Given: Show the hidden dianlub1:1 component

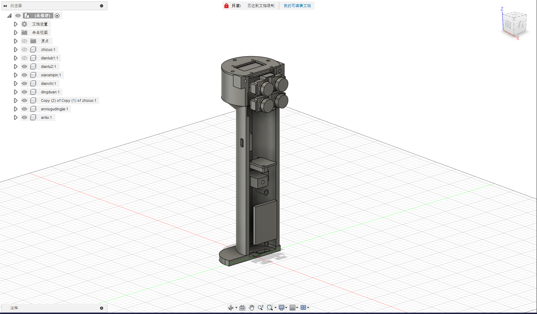Looking at the screenshot, I should point(24,58).
